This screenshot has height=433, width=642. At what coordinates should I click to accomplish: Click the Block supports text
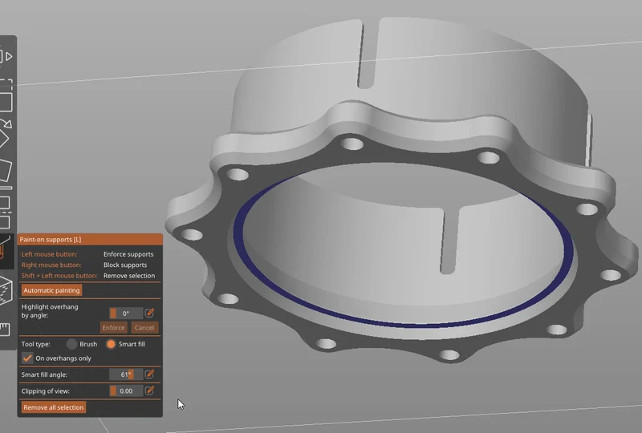point(125,265)
